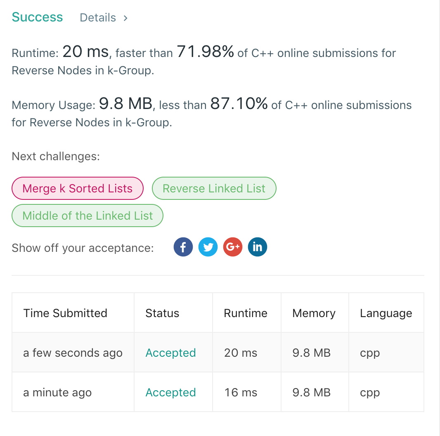The image size is (440, 436).
Task: Select the 20 ms runtime table cell
Action: [241, 353]
